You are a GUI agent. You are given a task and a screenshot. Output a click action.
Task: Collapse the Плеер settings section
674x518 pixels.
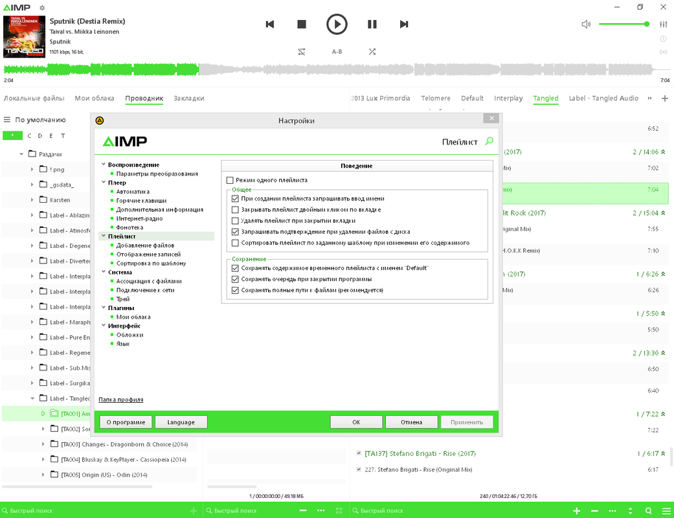[x=104, y=182]
